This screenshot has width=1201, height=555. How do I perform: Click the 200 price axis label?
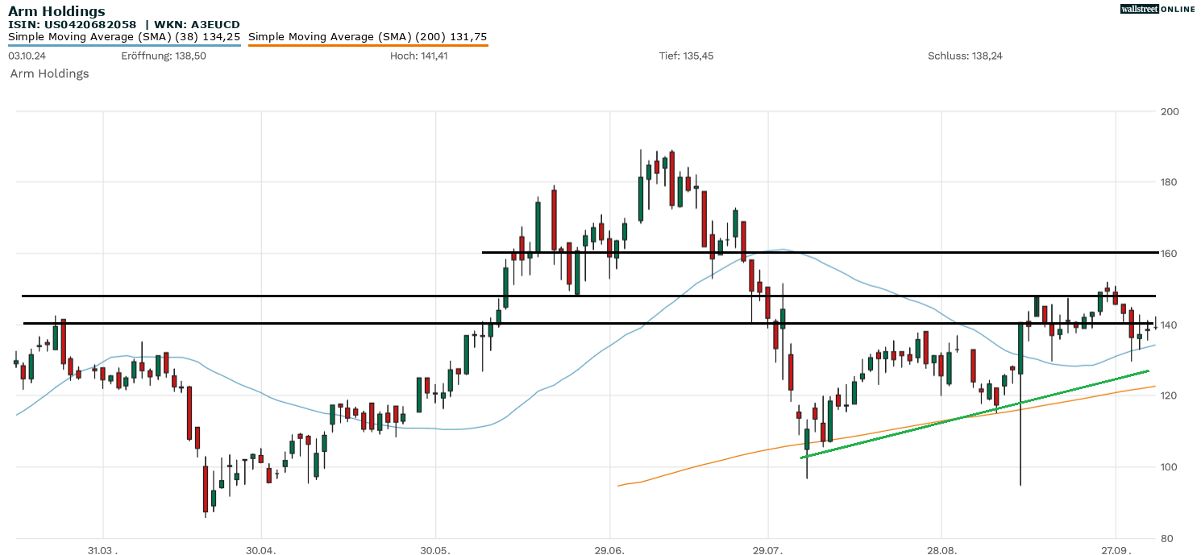1169,111
